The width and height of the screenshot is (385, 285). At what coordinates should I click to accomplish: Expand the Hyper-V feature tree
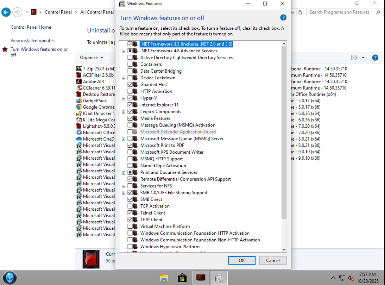coord(124,98)
